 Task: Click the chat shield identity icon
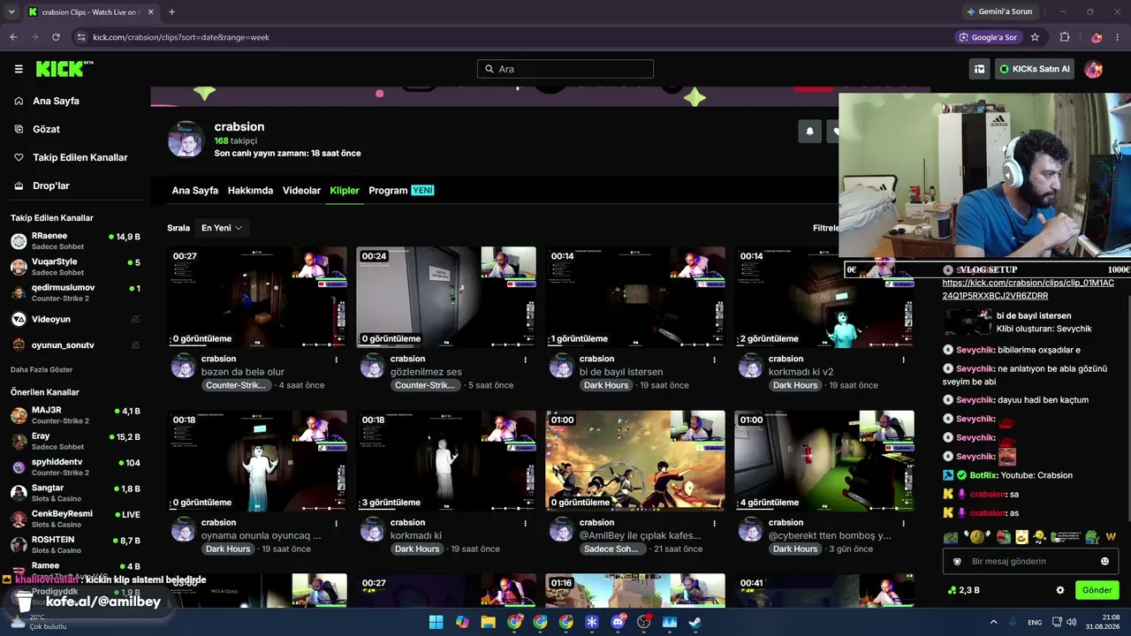pyautogui.click(x=957, y=561)
